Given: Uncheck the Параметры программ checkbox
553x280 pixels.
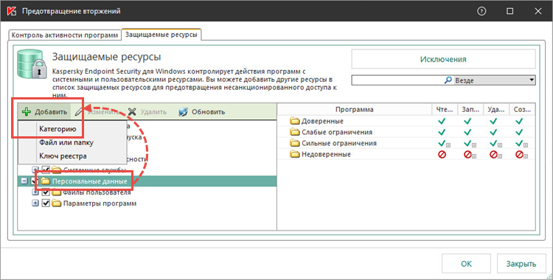Looking at the screenshot, I should click(46, 203).
